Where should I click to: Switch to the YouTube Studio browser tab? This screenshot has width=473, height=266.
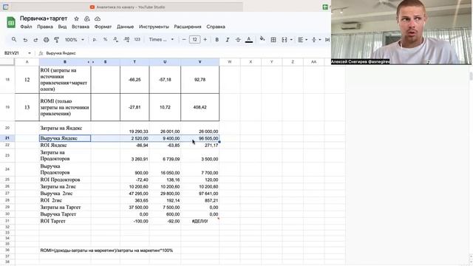tap(128, 7)
